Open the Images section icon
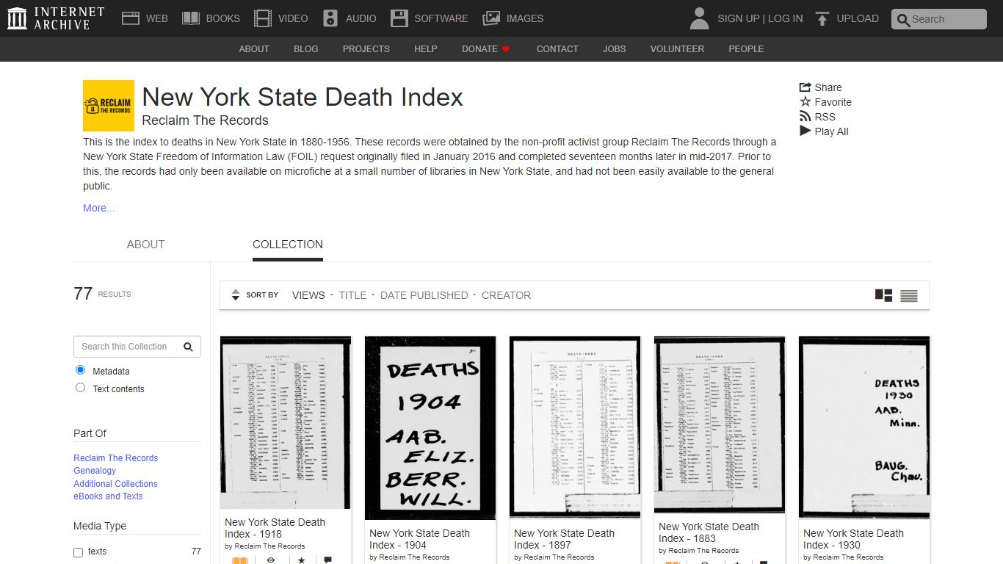 pos(491,18)
